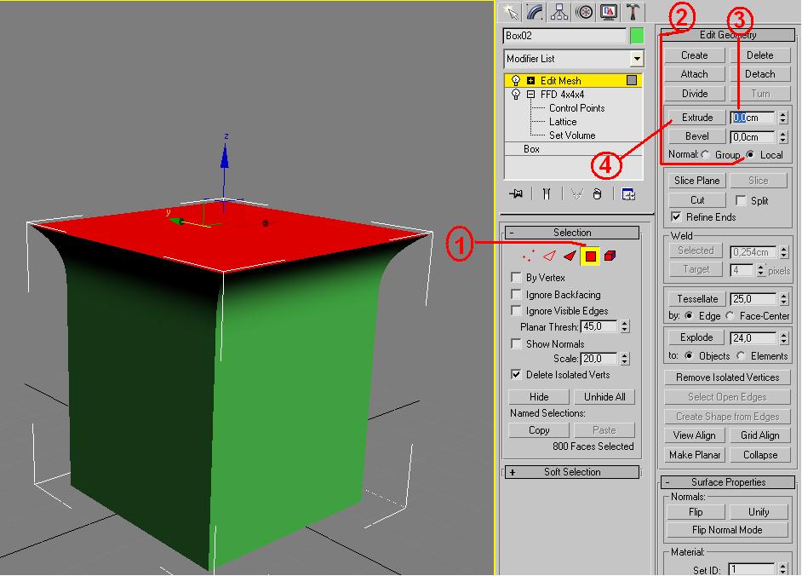Viewport: 802px width, 576px height.
Task: Click Remove modifier trash icon
Action: [597, 194]
